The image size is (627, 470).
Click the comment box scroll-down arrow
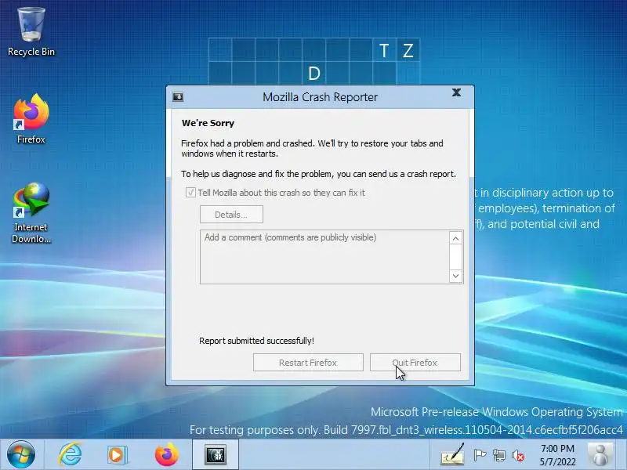point(455,276)
